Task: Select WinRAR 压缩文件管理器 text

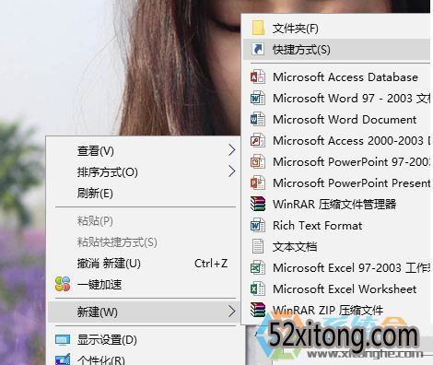Action: point(334,204)
